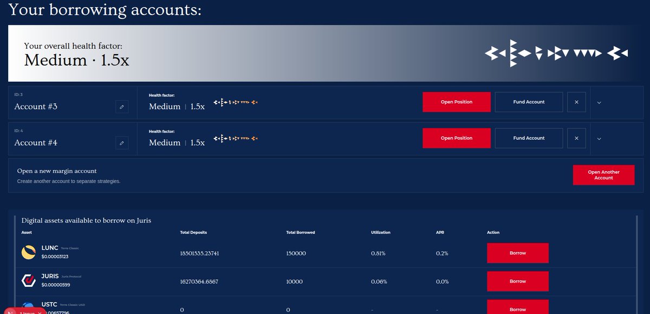The width and height of the screenshot is (650, 314).
Task: Click Open Another Account button
Action: click(603, 175)
